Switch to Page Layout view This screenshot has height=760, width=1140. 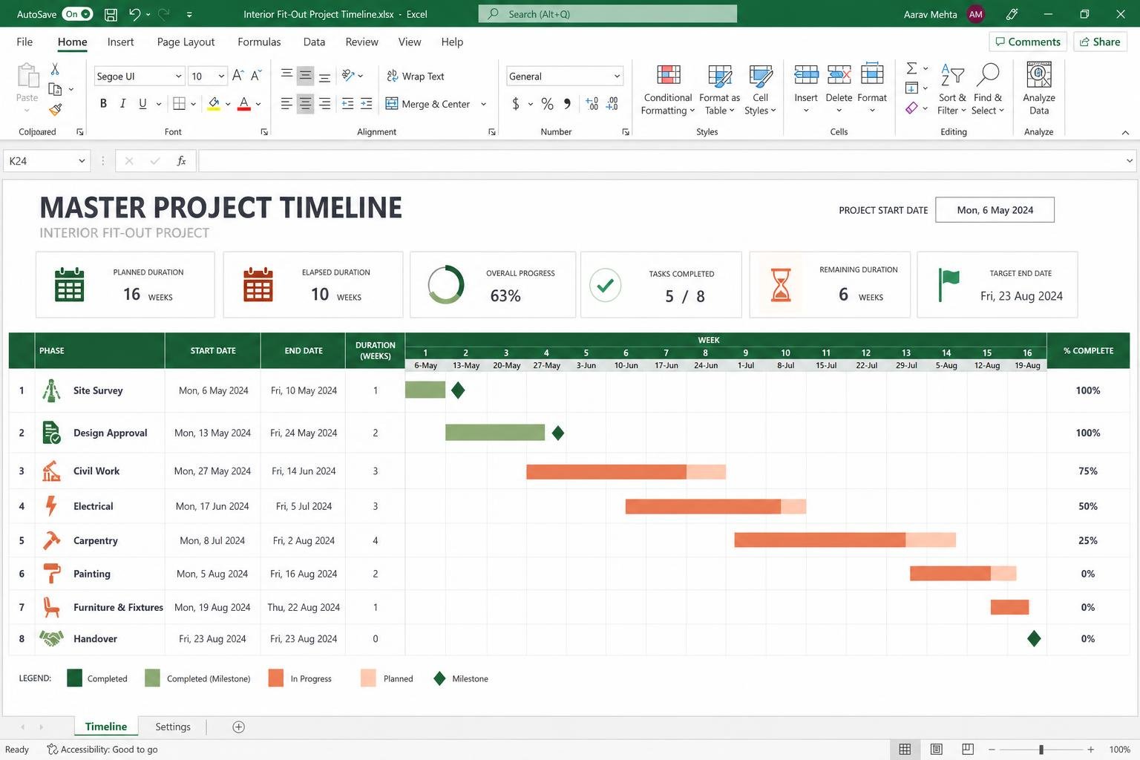click(x=936, y=749)
